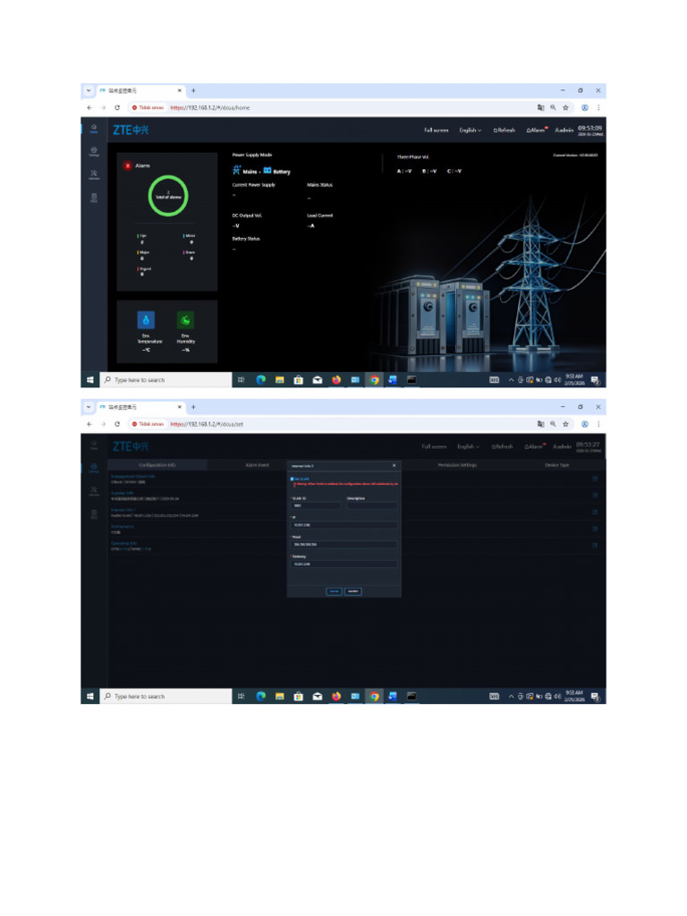Click Refresh in dcua/home header

point(505,131)
